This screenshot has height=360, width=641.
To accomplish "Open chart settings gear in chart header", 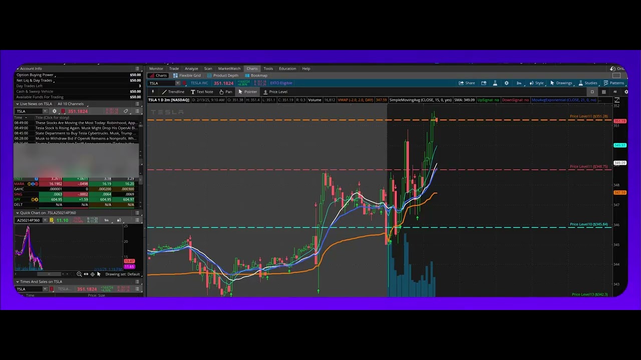I will coord(506,83).
